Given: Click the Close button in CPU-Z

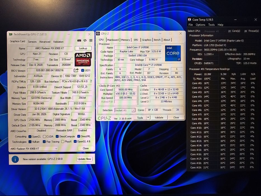Looking at the screenshot, I should [176, 118].
